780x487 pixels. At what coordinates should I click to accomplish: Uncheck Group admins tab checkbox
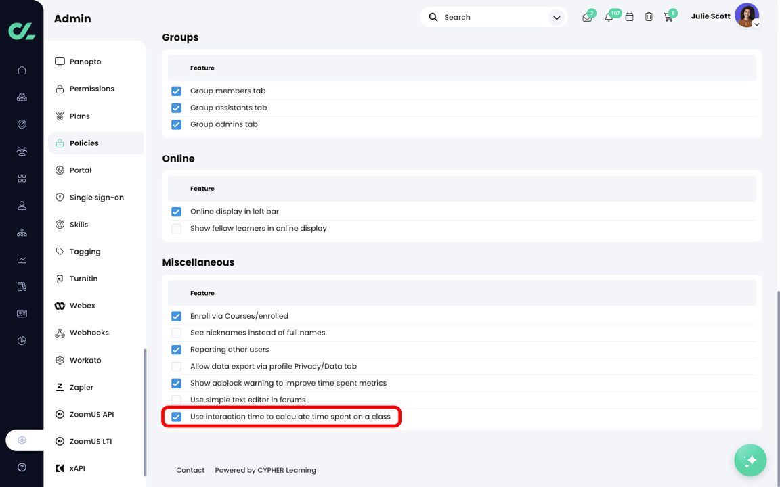coord(176,124)
